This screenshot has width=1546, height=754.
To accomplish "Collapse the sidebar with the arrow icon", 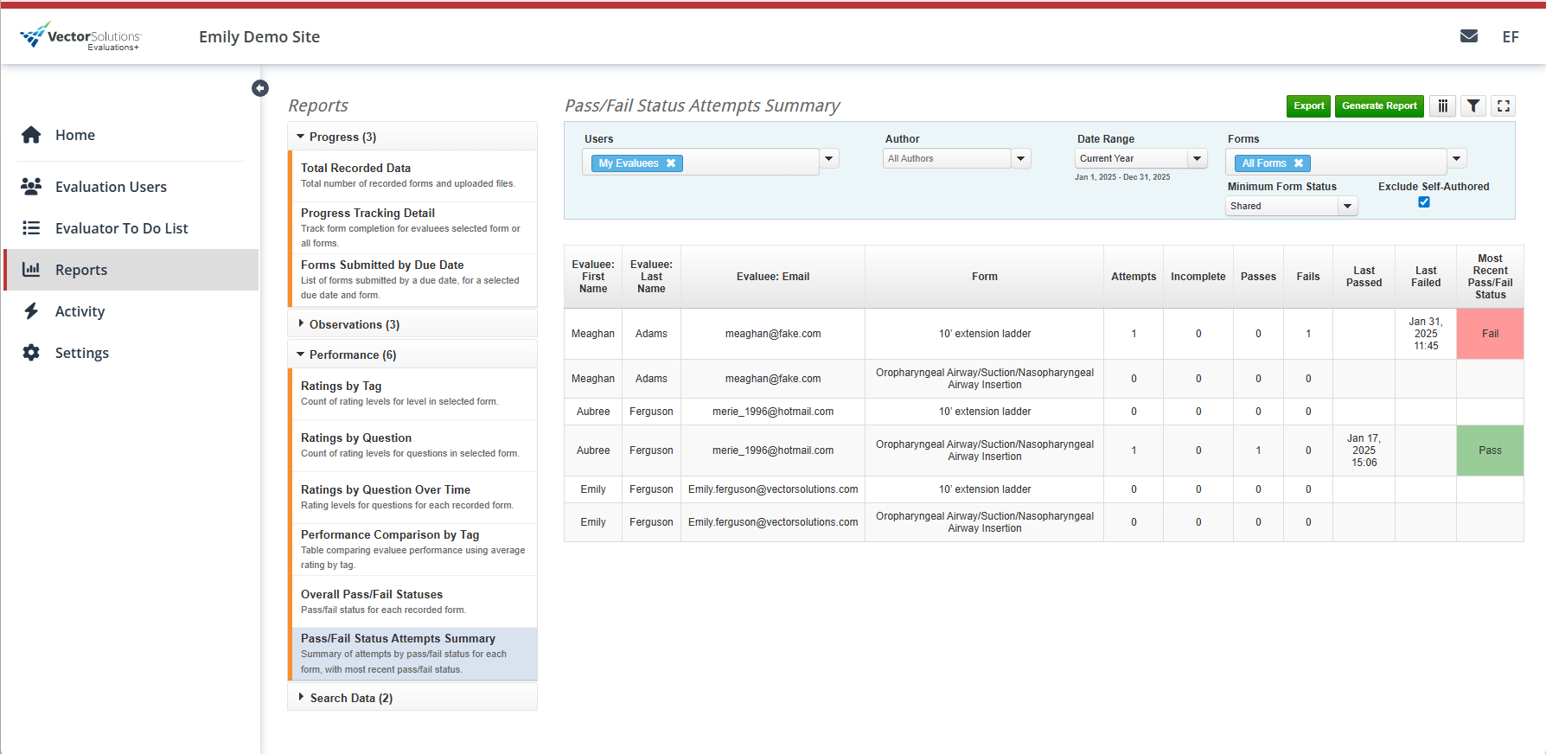I will tap(260, 88).
